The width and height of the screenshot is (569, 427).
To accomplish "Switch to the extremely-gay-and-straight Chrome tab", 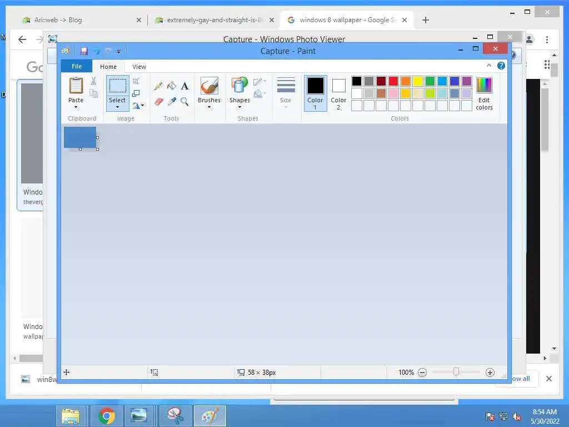I will click(214, 20).
